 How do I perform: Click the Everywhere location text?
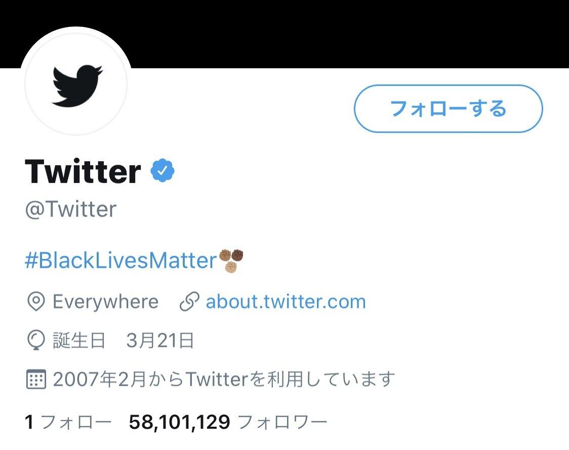tap(105, 302)
